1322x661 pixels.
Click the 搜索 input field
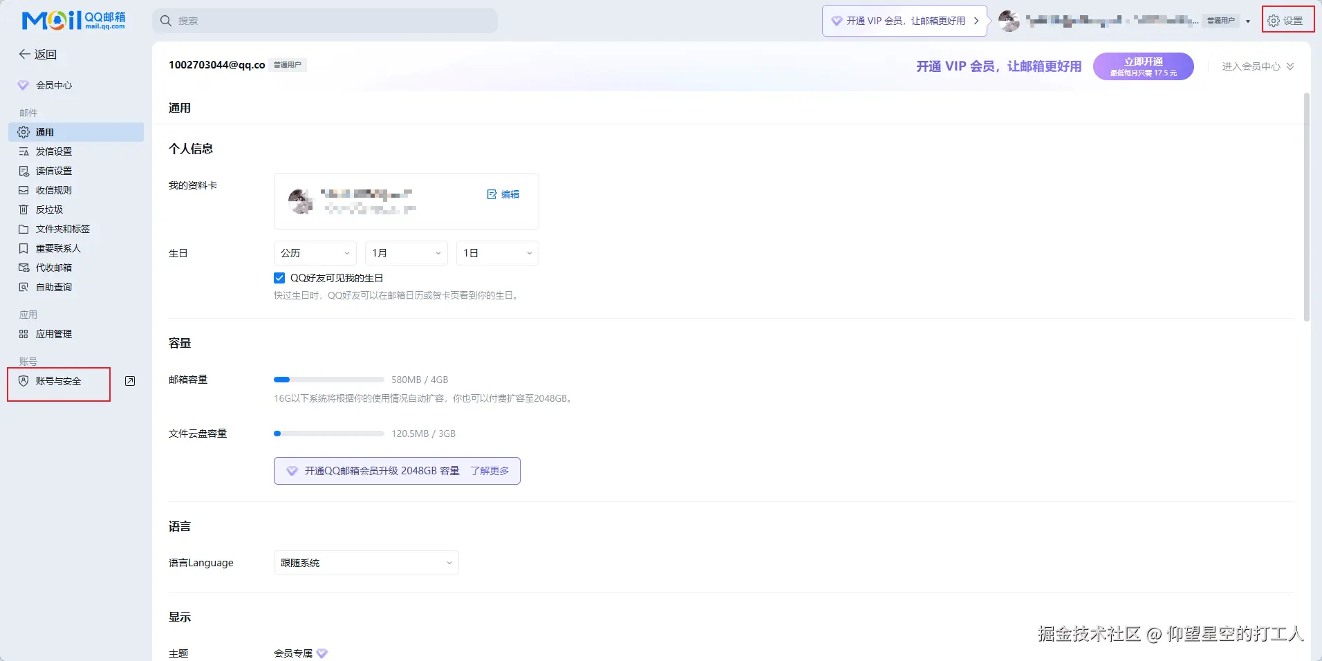click(x=325, y=21)
